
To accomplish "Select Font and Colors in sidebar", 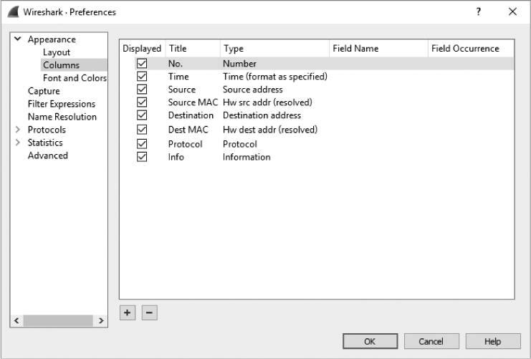I will tap(75, 78).
